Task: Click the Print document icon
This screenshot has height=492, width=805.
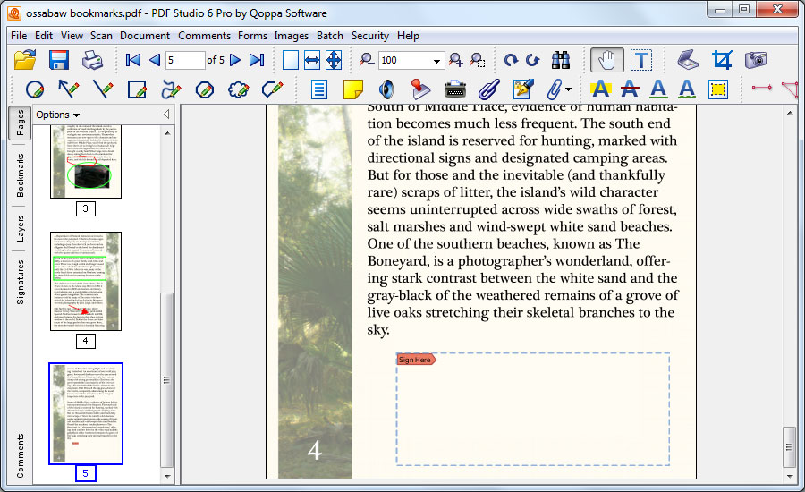Action: pos(93,60)
